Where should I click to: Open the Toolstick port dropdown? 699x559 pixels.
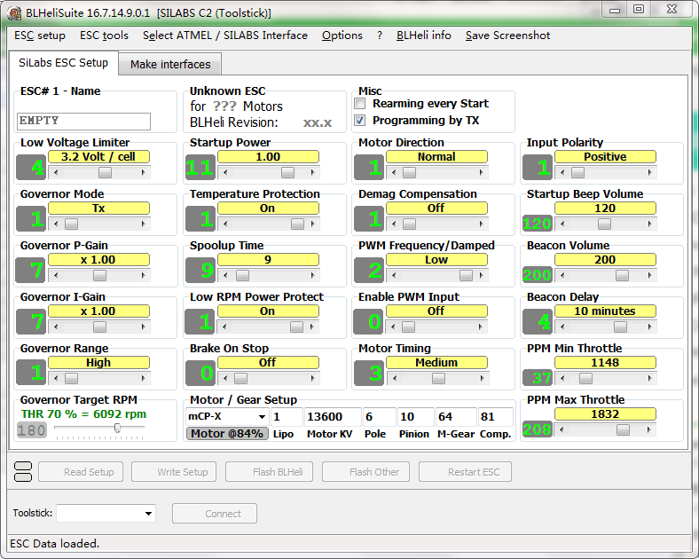(x=148, y=514)
